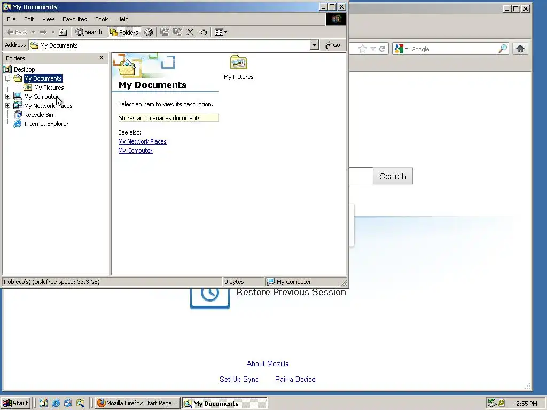Open the History pane icon
This screenshot has width=547, height=410.
click(149, 32)
